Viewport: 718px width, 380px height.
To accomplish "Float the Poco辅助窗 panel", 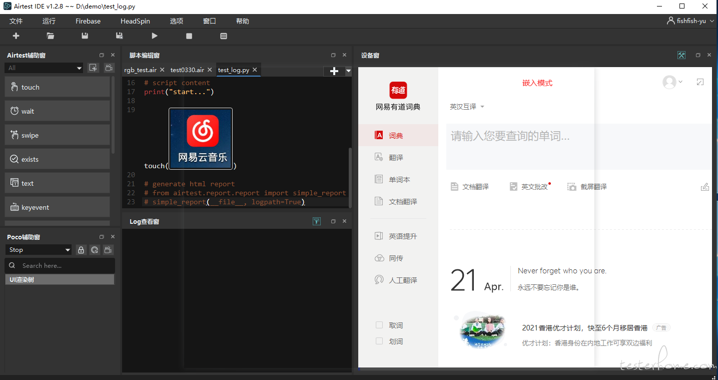I will click(102, 237).
